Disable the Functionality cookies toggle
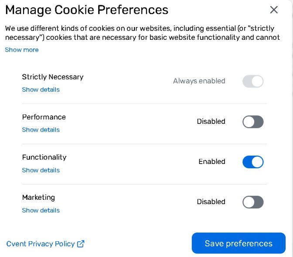The height and width of the screenshot is (257, 293). click(x=253, y=162)
